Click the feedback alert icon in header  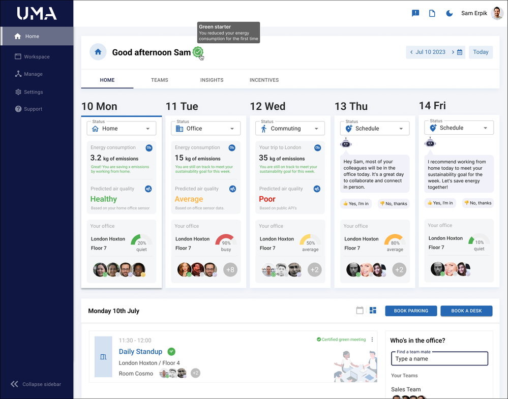[x=415, y=13]
